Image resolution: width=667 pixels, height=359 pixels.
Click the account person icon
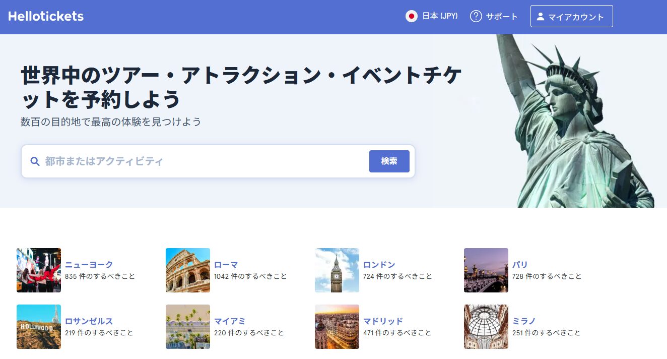click(541, 17)
